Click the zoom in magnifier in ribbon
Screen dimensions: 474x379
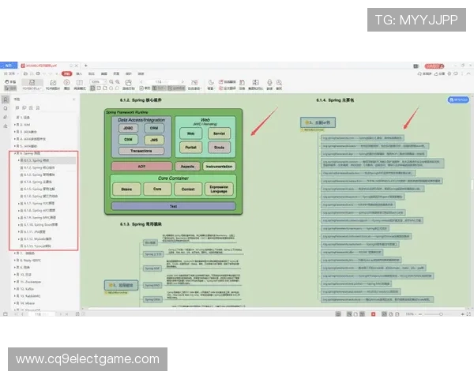[118, 82]
